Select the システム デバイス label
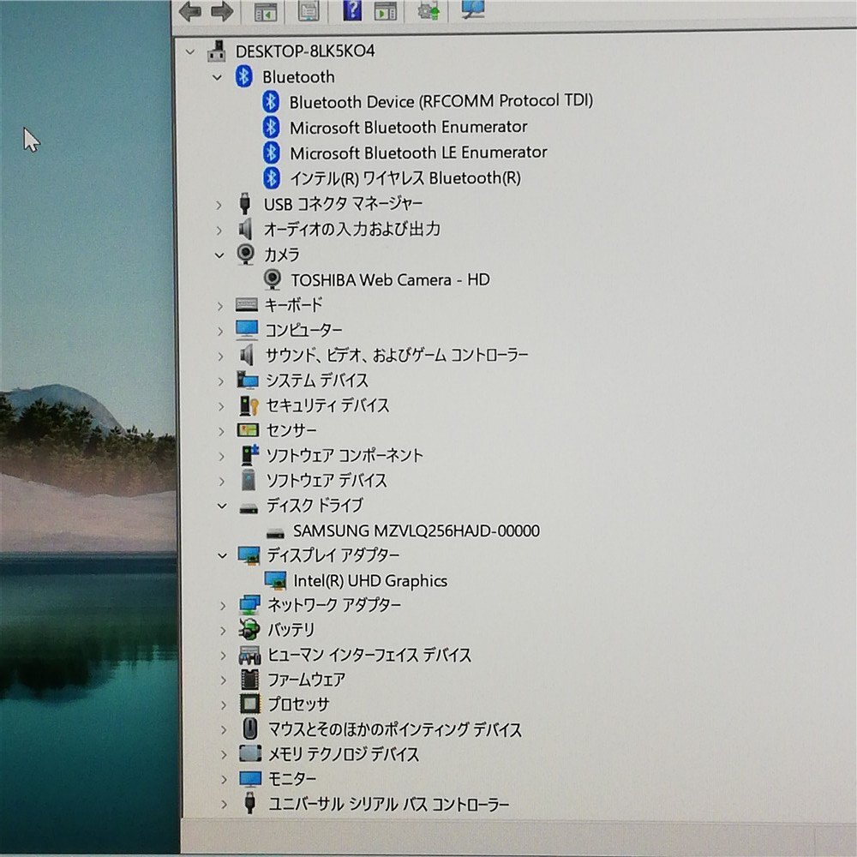The width and height of the screenshot is (857, 857). point(317,380)
